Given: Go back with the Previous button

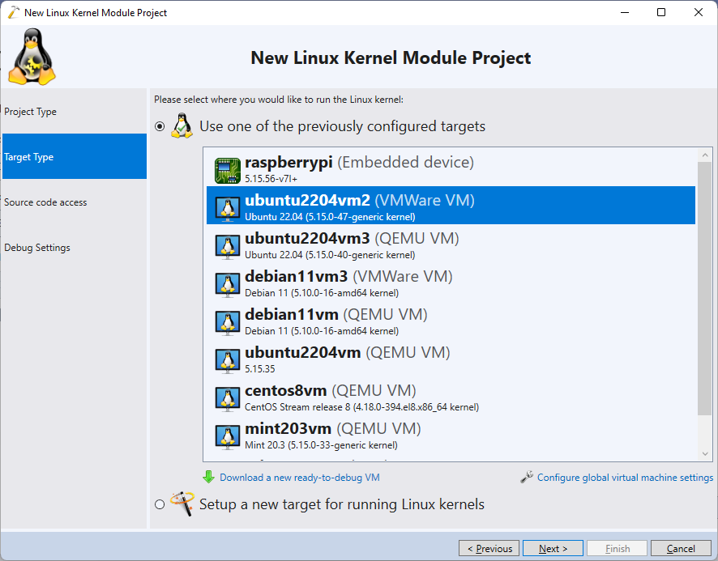Looking at the screenshot, I should point(489,548).
